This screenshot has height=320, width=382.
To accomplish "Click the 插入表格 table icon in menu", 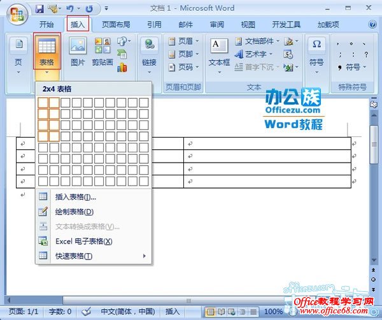I will pyautogui.click(x=43, y=196).
